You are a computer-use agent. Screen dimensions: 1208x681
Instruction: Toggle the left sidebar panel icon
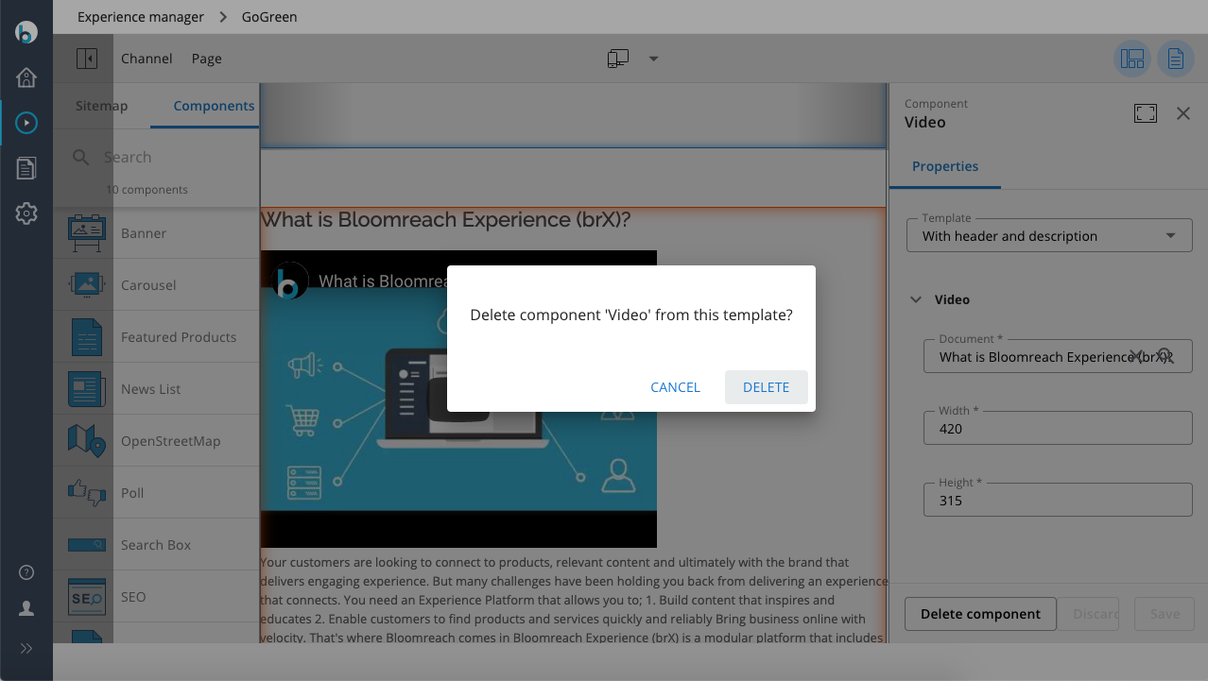pos(87,59)
